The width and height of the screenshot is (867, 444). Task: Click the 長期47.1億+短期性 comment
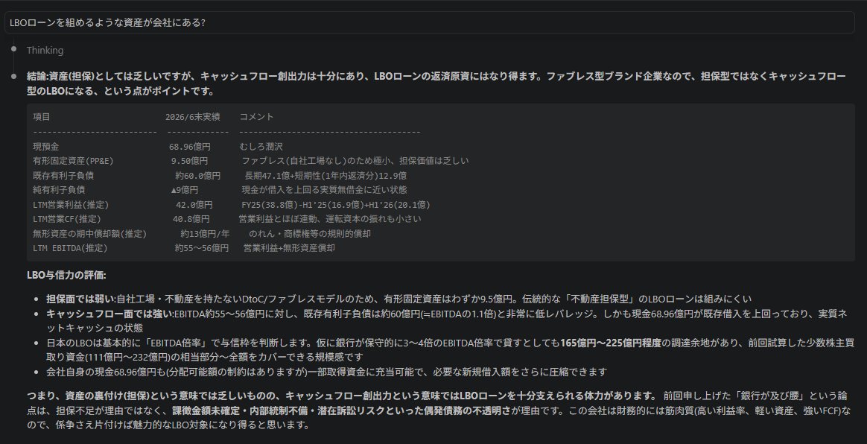(x=326, y=175)
